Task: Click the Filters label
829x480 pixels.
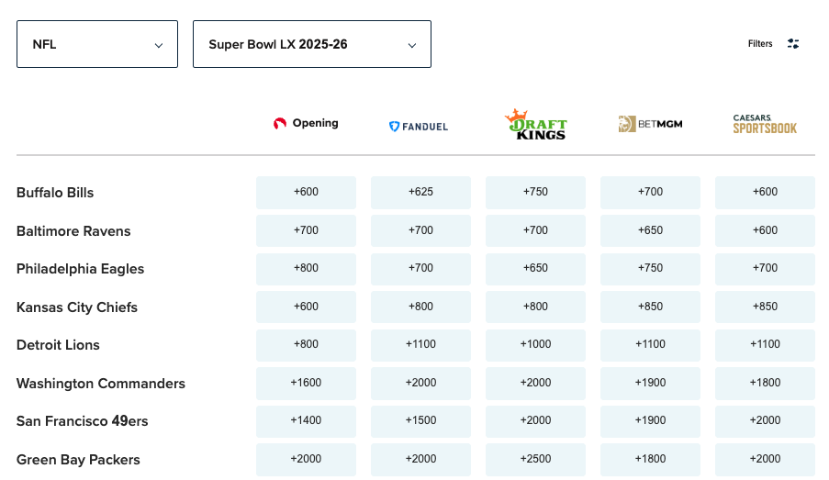Action: coord(760,44)
